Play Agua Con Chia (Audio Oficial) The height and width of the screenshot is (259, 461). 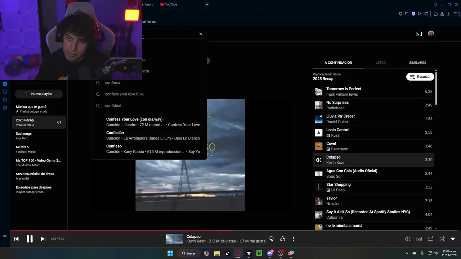[x=373, y=173]
